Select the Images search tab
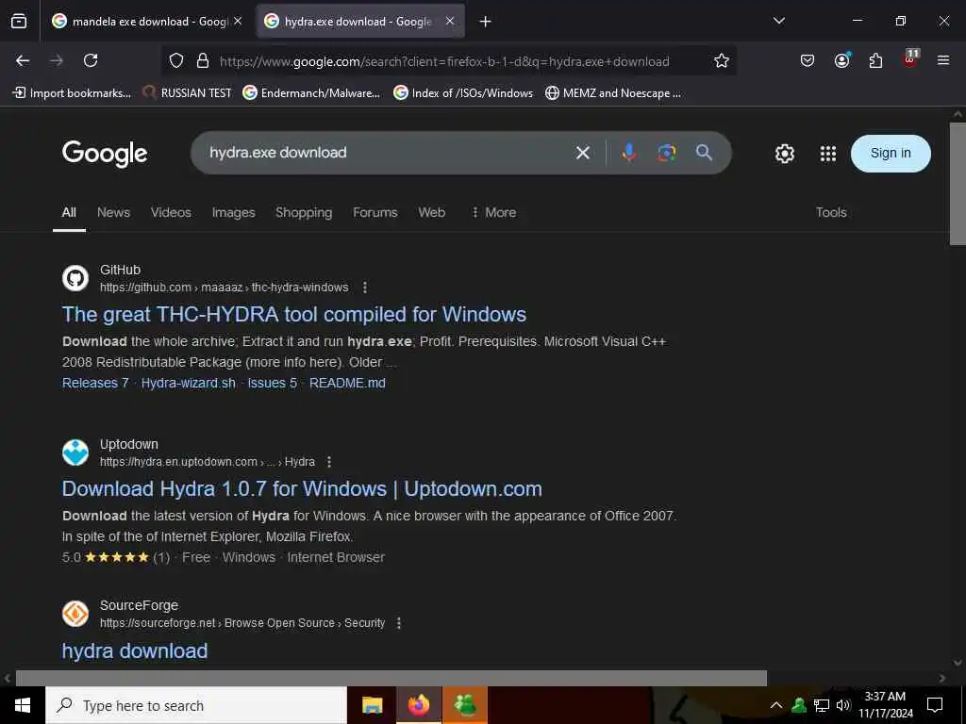This screenshot has width=966, height=724. (x=234, y=212)
